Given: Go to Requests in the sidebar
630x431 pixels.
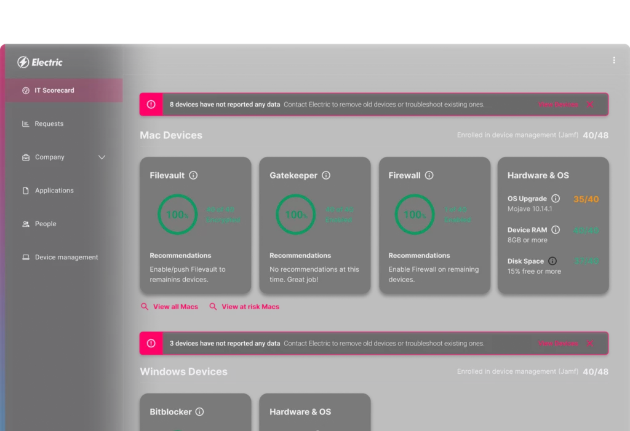Looking at the screenshot, I should tap(49, 124).
